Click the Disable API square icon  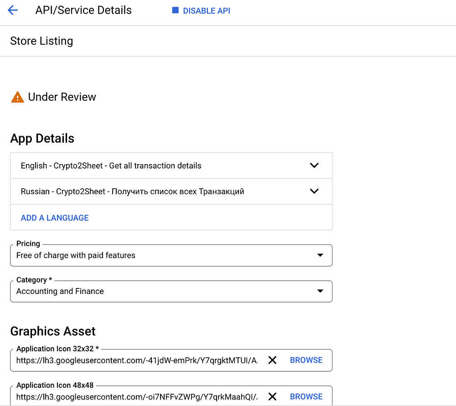(x=175, y=10)
